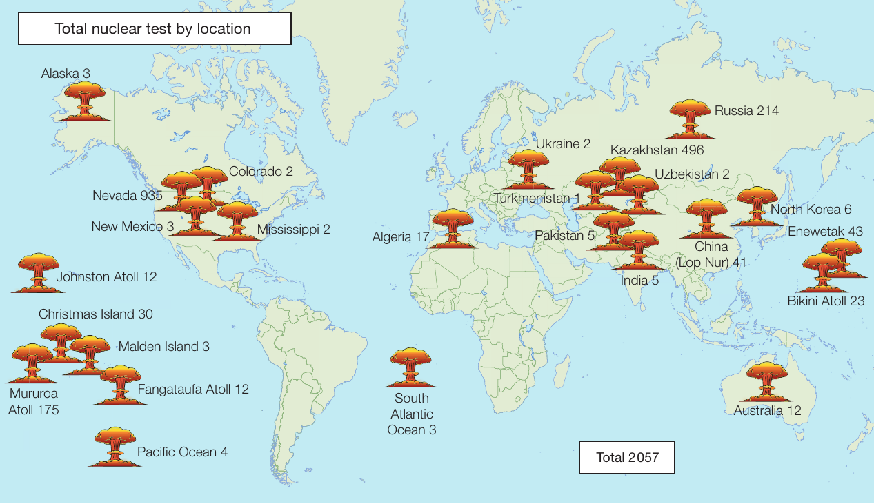Click the 'Kazakhstan 496' label

(x=657, y=150)
